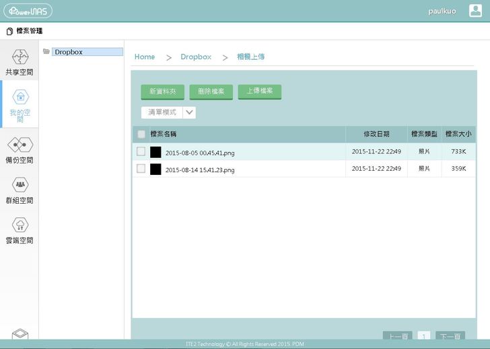Check the box for 2015-08-05 00.45.41.png
Viewport: 490px width, 349px height.
pos(141,152)
